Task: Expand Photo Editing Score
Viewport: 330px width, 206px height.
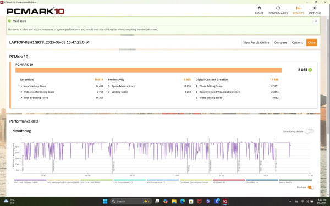Action: pos(197,86)
